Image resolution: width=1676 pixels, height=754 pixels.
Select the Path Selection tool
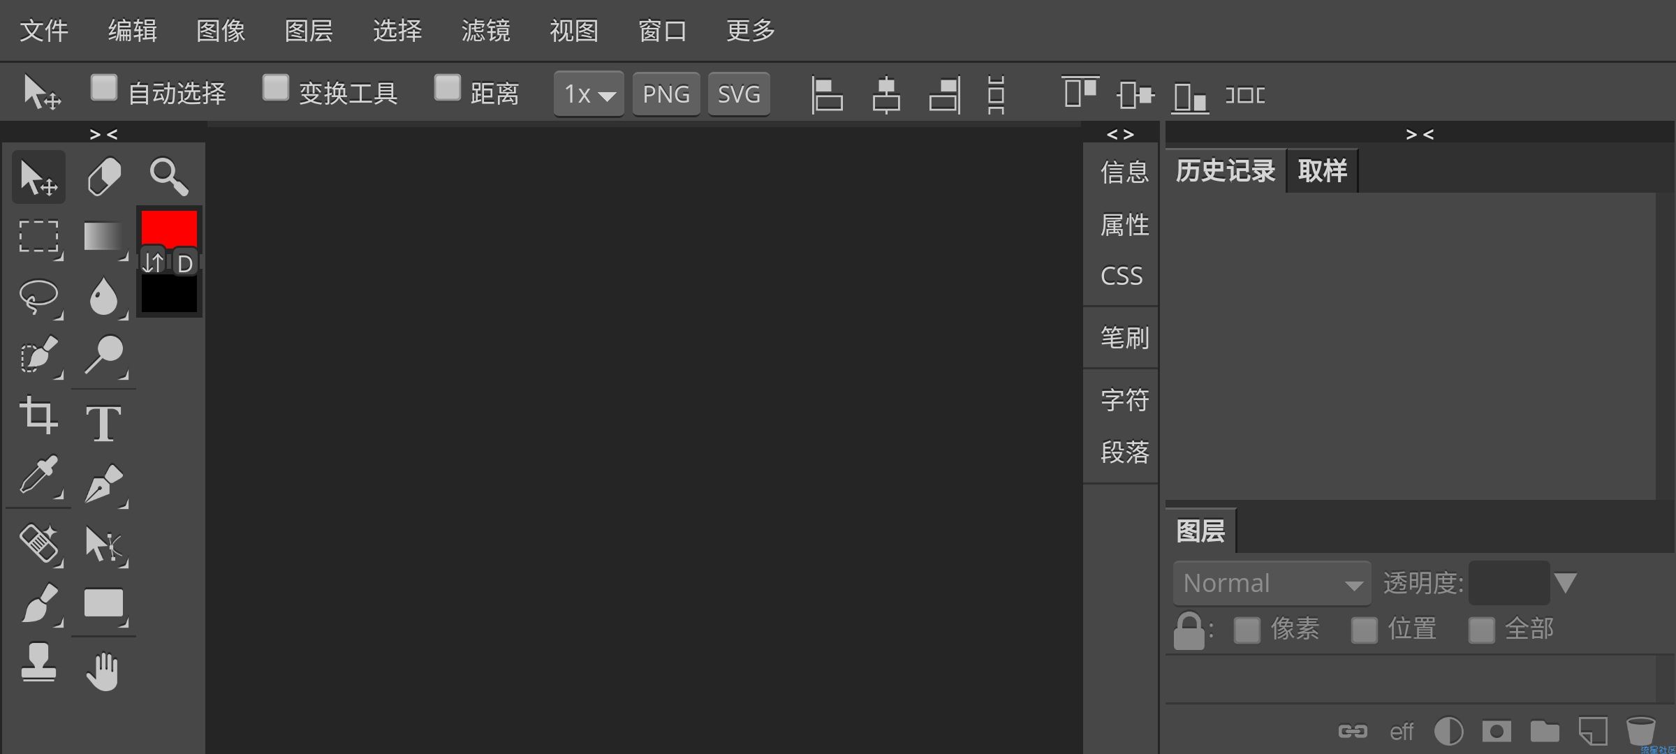point(104,543)
